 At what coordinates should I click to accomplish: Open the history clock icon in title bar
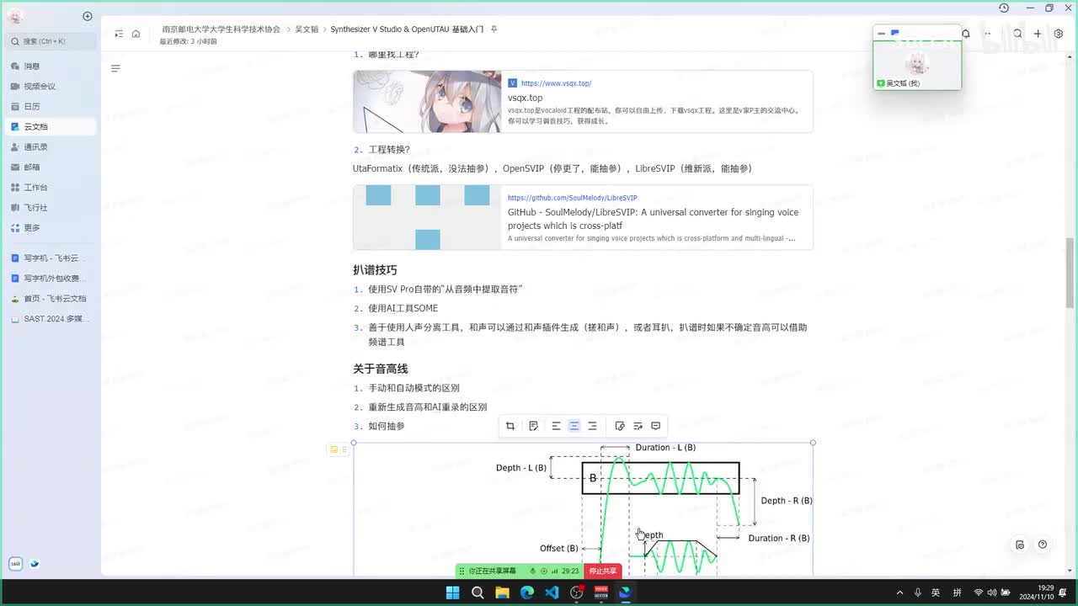tap(1004, 8)
